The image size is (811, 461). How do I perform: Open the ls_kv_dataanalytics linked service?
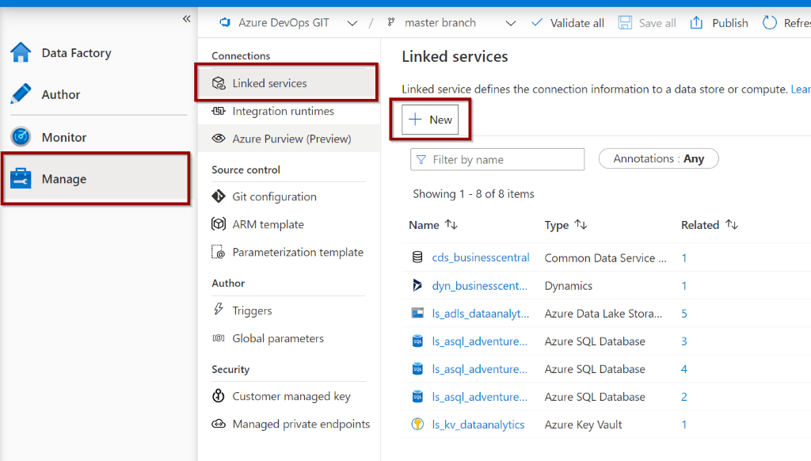coord(478,425)
